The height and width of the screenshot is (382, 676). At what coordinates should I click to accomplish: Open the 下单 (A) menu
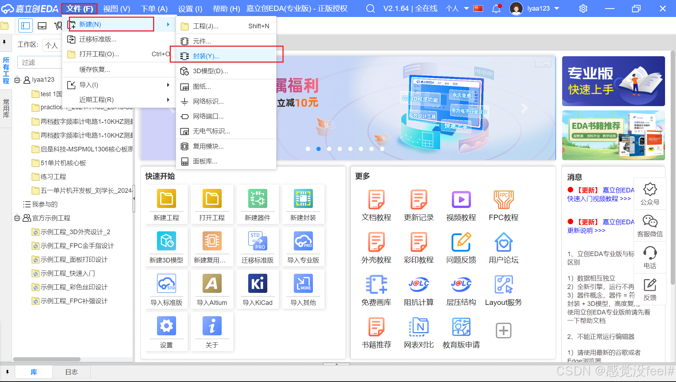pos(154,8)
